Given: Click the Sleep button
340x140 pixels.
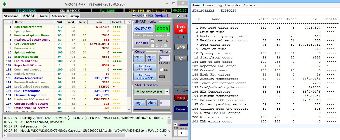Looking at the screenshot, I should click(x=181, y=47).
